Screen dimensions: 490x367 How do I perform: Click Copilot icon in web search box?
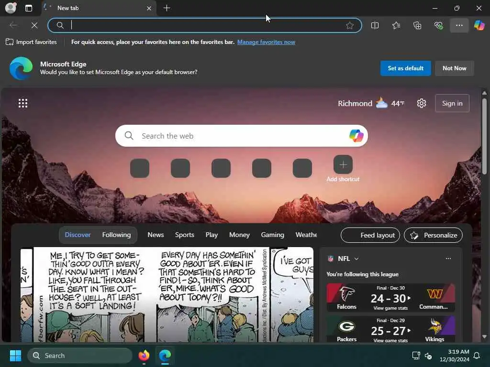coord(356,136)
